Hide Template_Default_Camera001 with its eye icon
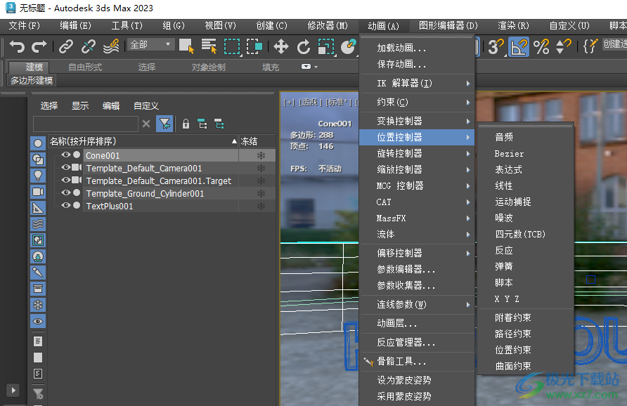 tap(66, 167)
